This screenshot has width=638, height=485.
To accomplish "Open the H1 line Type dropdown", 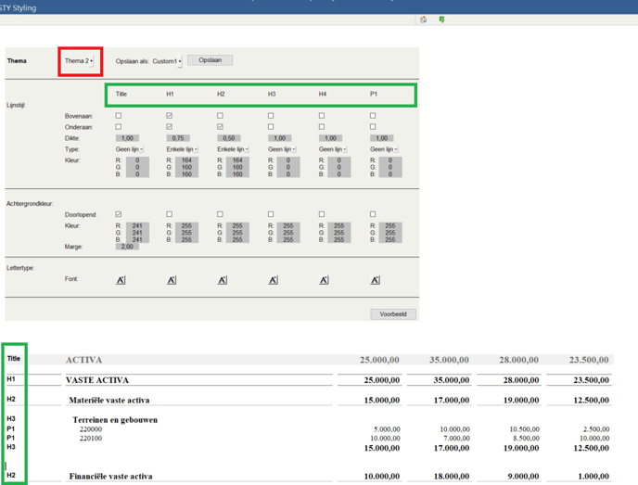I will pyautogui.click(x=182, y=149).
